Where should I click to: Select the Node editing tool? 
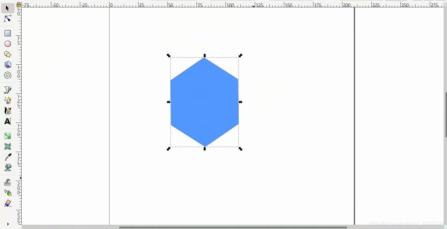[7, 19]
